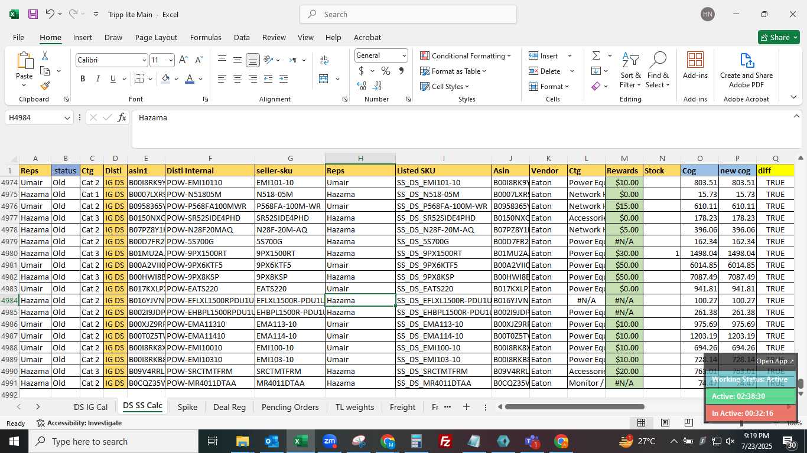
Task: Apply Percent Style with the % icon
Action: [x=386, y=71]
